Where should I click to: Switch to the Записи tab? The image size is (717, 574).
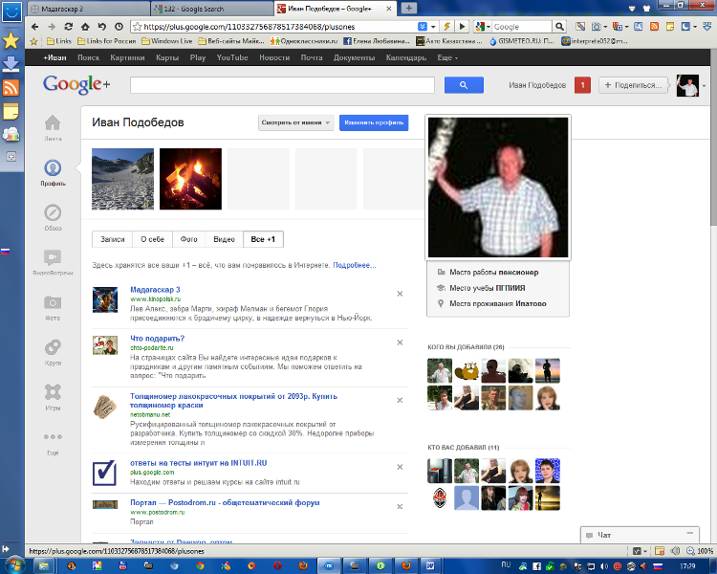[x=113, y=239]
